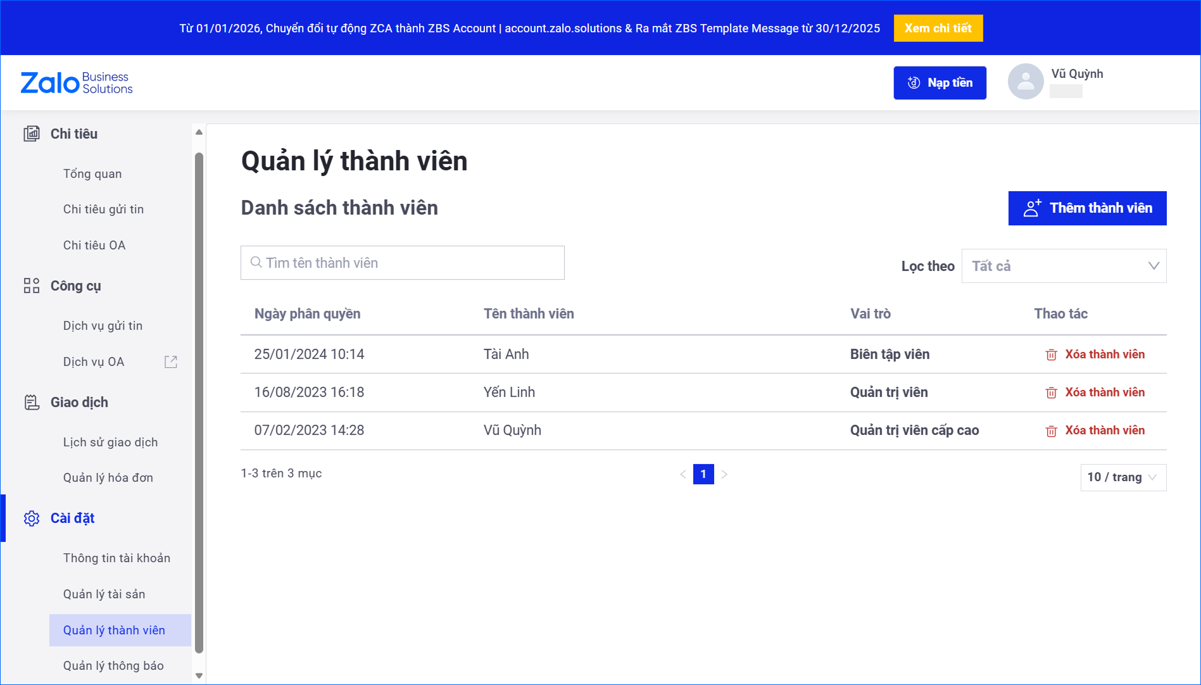The height and width of the screenshot is (685, 1201).
Task: Click the Giao dịch receipt icon
Action: click(32, 402)
